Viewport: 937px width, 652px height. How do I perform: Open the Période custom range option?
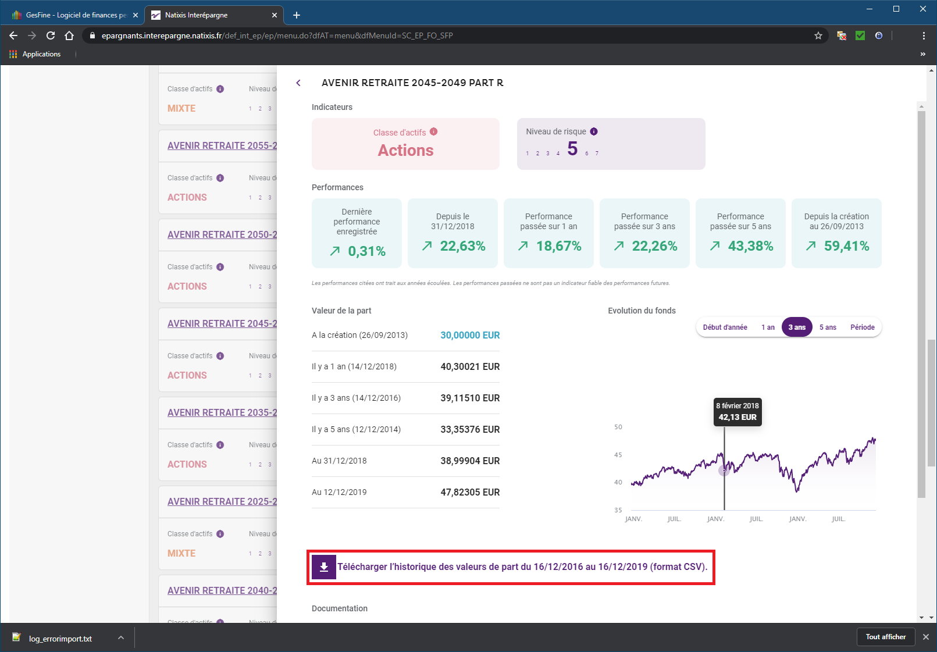tap(862, 327)
